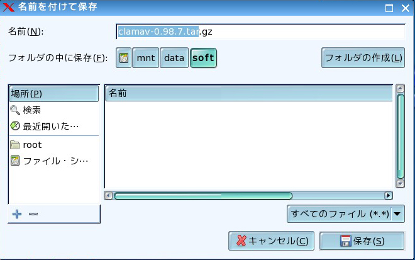
Task: Click the minus icon to remove bookmark
Action: pyautogui.click(x=33, y=214)
